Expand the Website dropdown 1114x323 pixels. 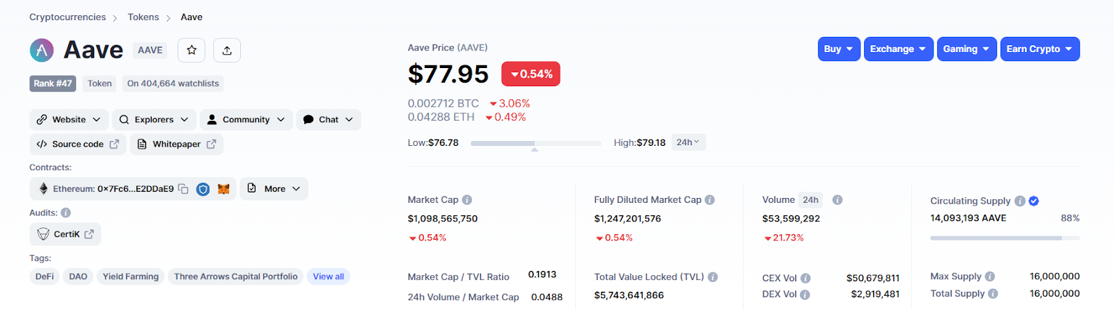[69, 119]
